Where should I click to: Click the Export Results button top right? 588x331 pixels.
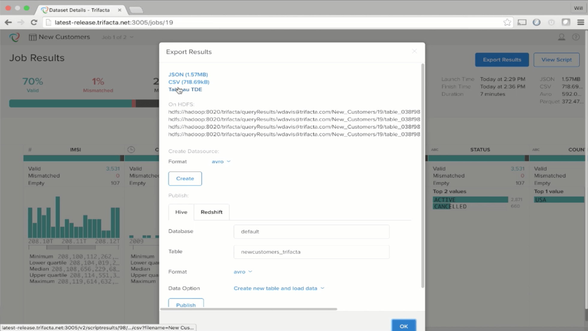click(502, 59)
